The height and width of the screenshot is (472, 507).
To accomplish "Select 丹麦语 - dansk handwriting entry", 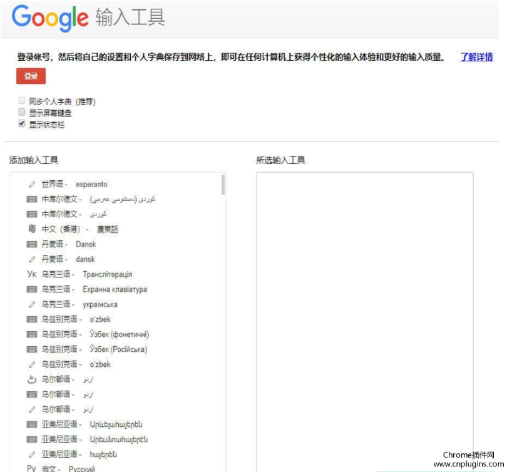I will tap(68, 259).
